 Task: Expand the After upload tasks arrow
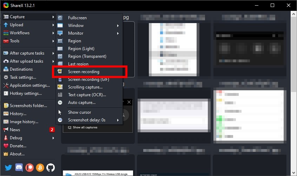coord(53,61)
